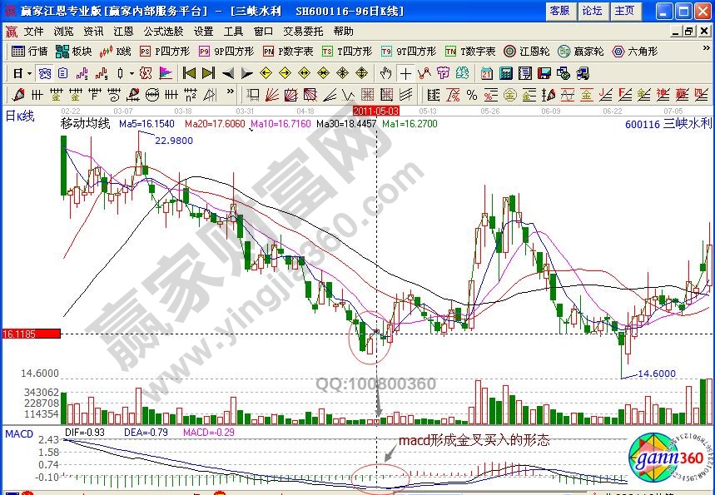Open the 9T四方形 tool
The height and width of the screenshot is (495, 715).
[x=409, y=52]
